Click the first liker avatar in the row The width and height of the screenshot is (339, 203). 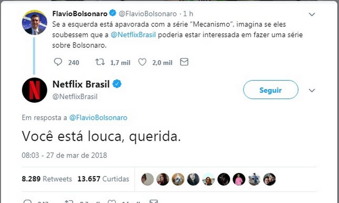[x=148, y=179]
